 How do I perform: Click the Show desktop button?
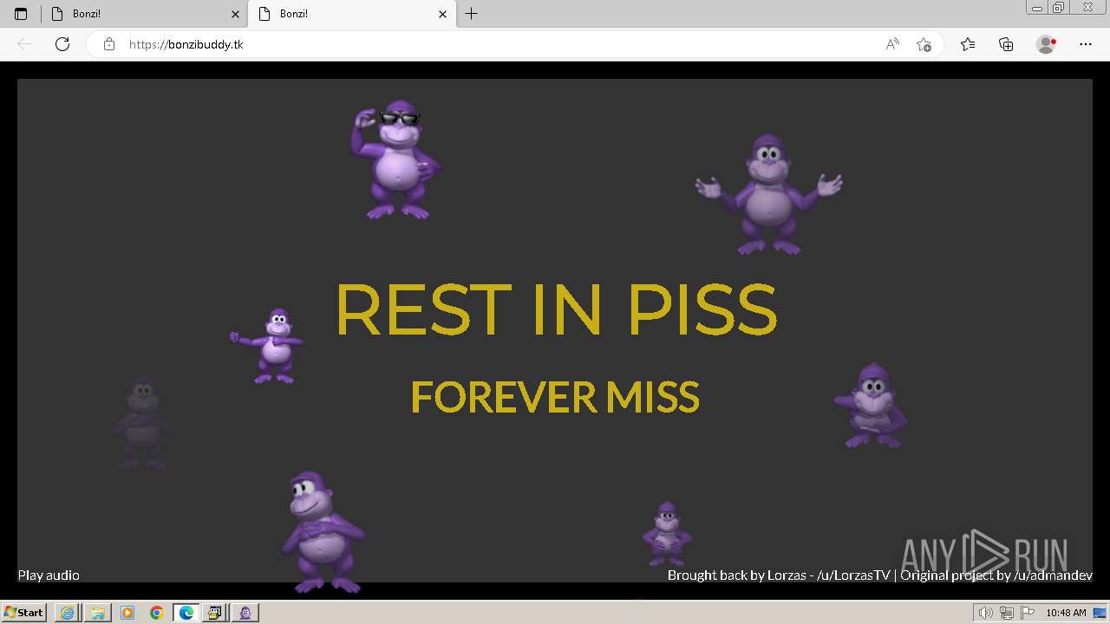point(1100,613)
